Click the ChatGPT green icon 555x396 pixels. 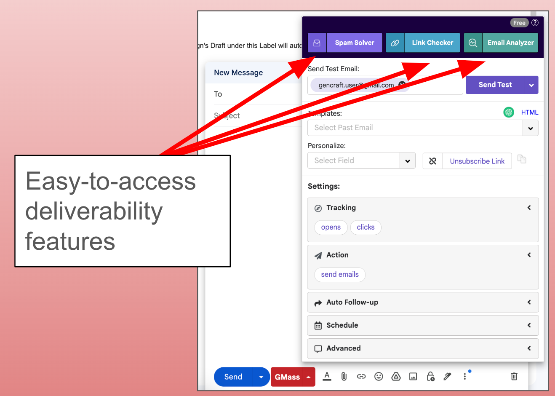509,112
